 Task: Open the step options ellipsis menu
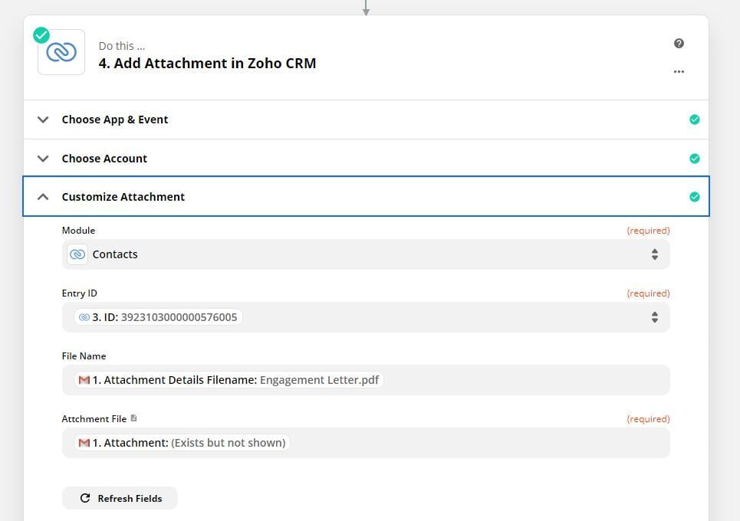pos(679,71)
